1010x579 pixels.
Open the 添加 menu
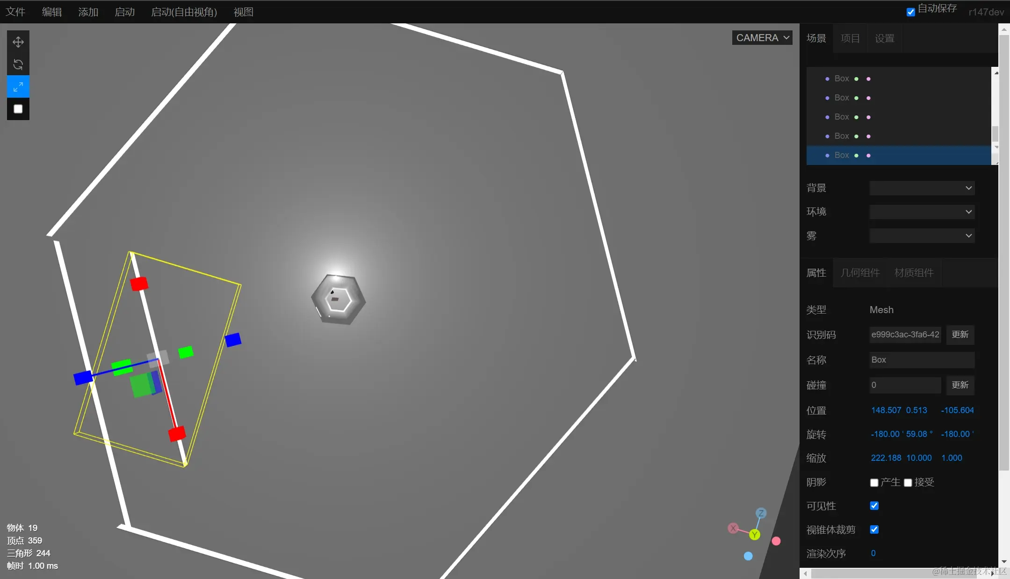coord(88,12)
